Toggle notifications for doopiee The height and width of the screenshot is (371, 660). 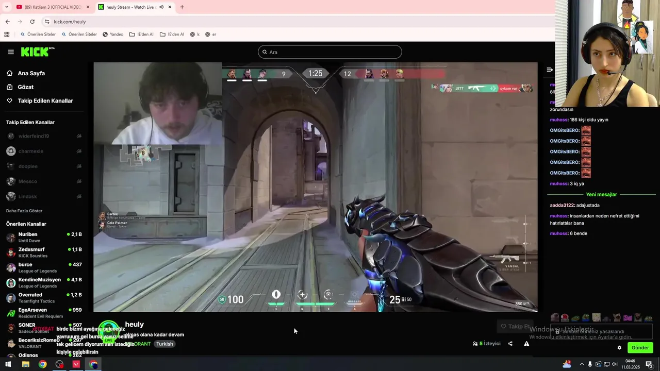tap(79, 166)
